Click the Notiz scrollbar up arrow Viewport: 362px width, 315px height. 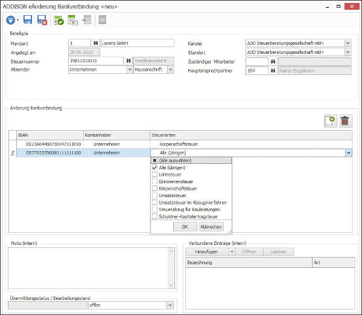click(x=171, y=251)
